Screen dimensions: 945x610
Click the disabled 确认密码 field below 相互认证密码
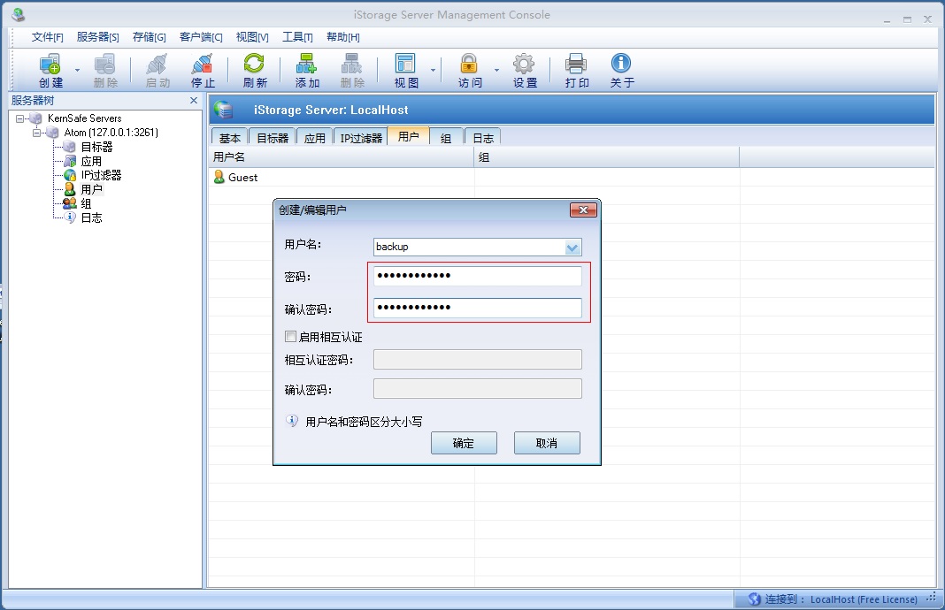[477, 389]
